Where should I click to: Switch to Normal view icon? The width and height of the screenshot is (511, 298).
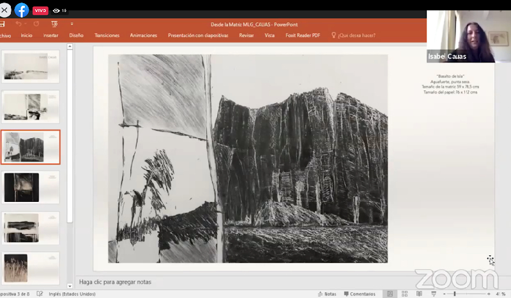pyautogui.click(x=390, y=294)
